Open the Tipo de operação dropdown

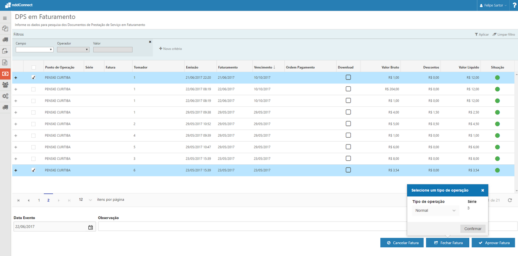click(x=435, y=211)
